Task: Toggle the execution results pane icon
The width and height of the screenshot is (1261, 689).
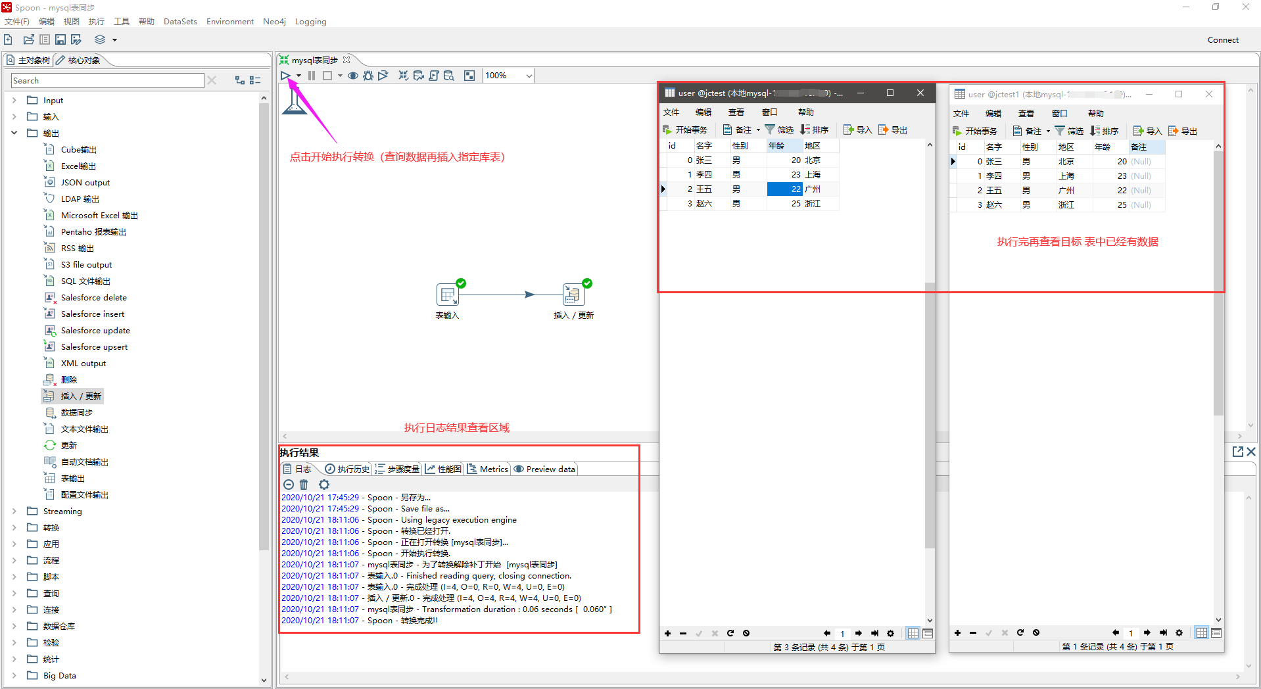Action: tap(469, 76)
